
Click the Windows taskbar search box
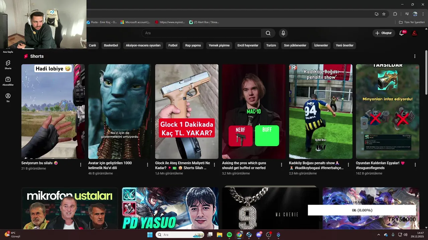(x=180, y=235)
